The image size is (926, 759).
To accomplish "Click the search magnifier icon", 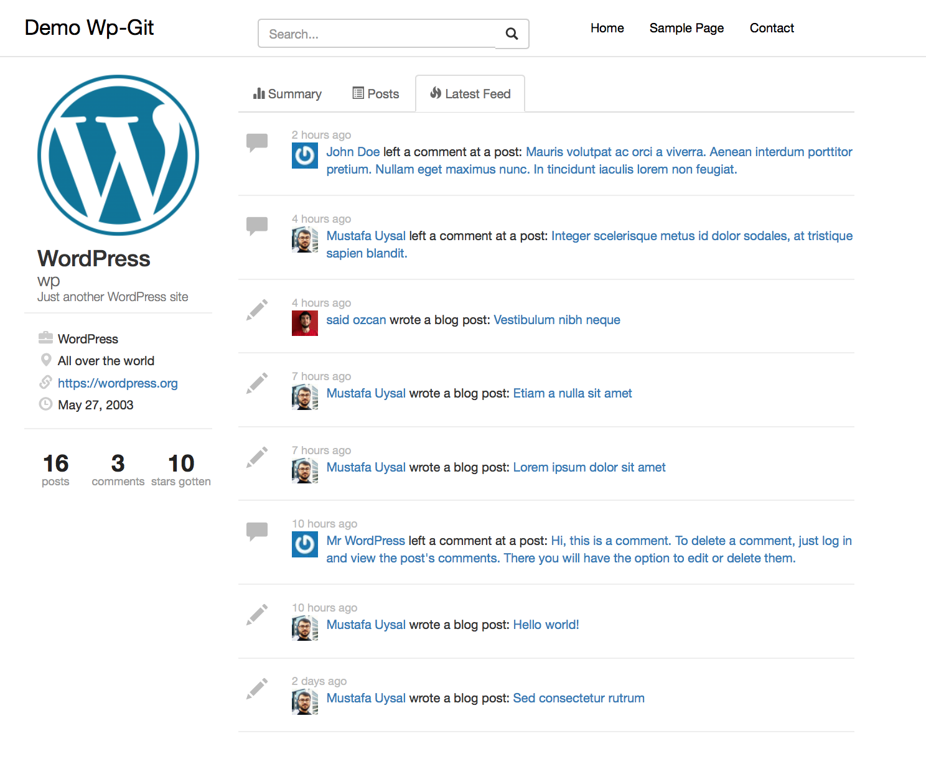I will coord(511,34).
